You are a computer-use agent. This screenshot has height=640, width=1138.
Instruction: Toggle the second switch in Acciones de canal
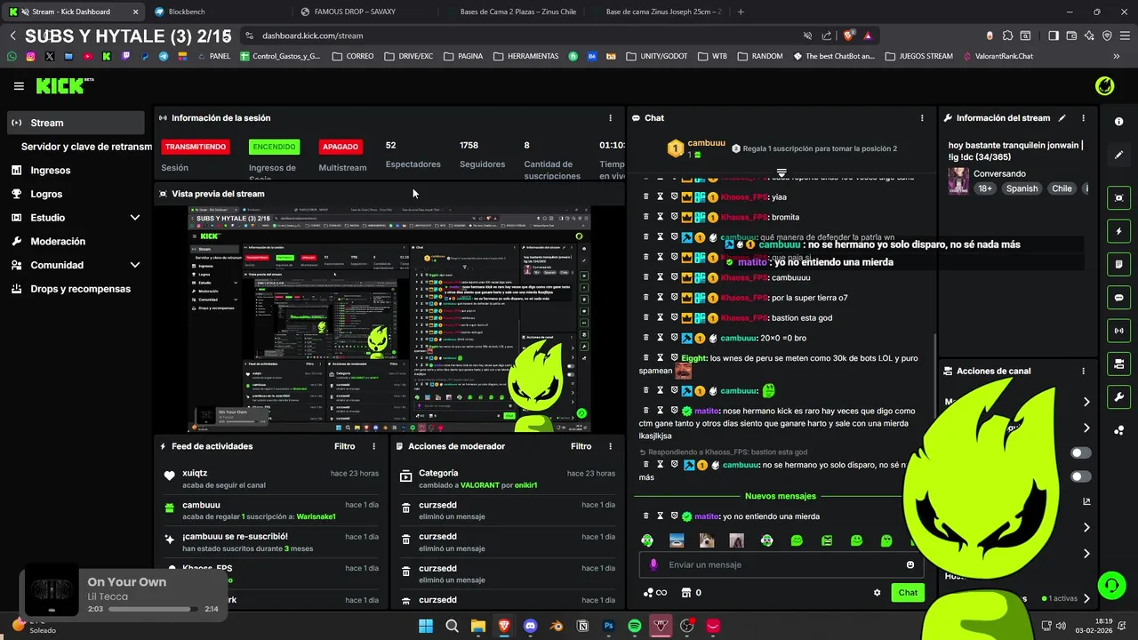click(1081, 476)
